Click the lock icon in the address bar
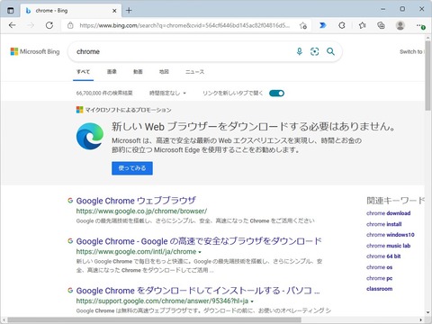Image resolution: width=432 pixels, height=324 pixels. [70, 25]
